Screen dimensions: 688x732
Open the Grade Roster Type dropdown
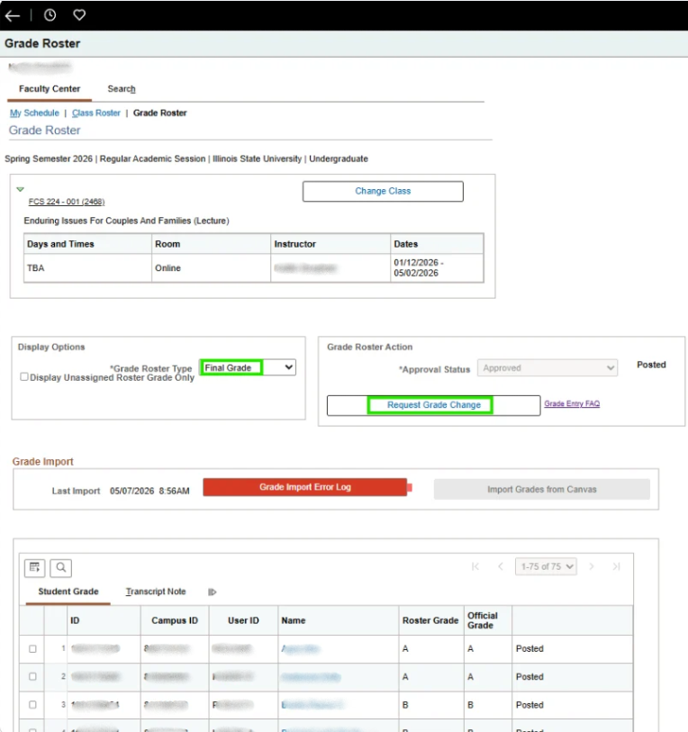(x=248, y=367)
